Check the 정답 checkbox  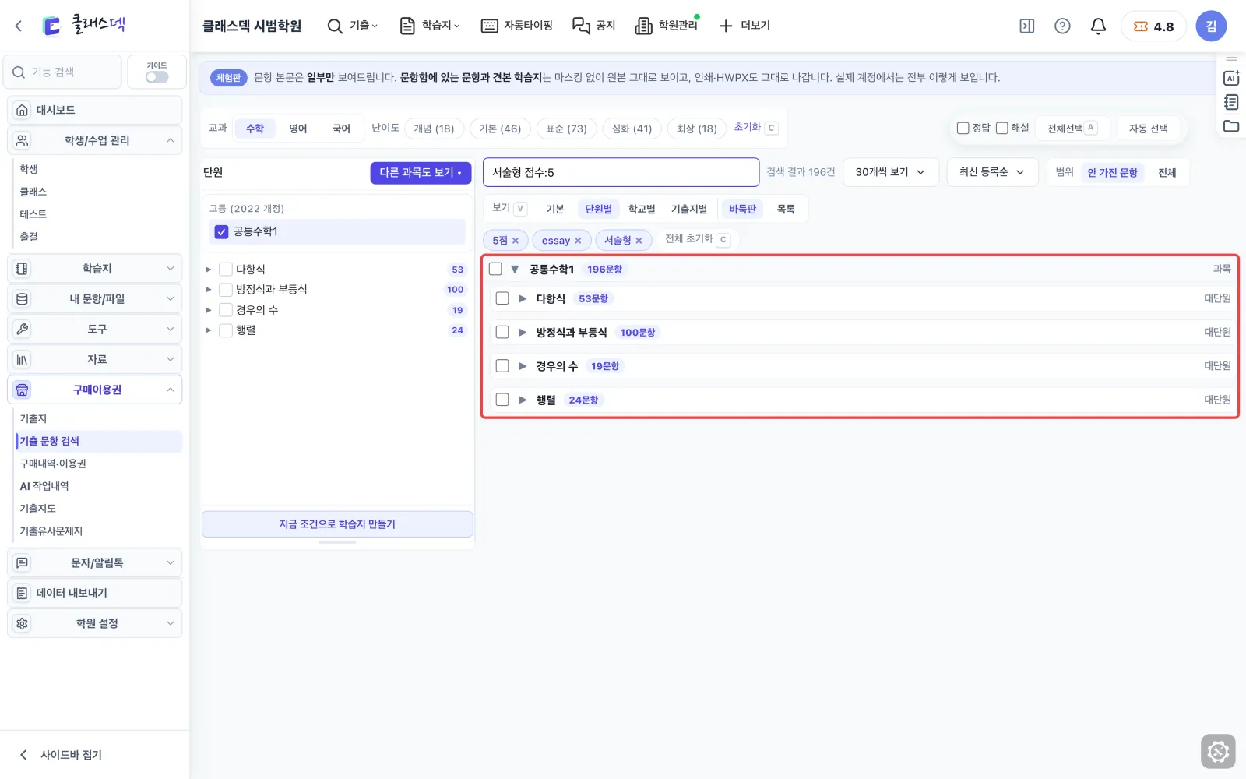963,128
